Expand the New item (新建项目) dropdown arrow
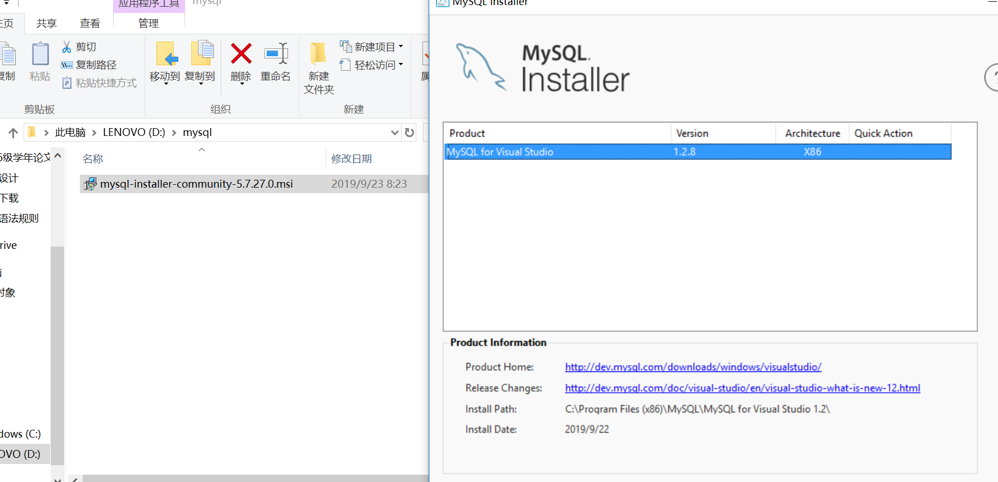The image size is (998, 482). click(x=401, y=47)
